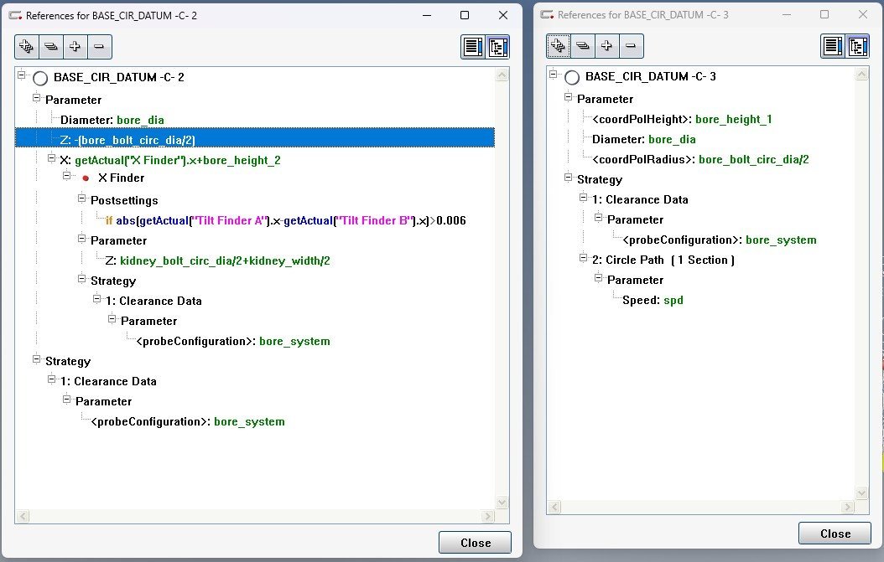Select the X: getActual("X Finder").x+bore_height_2 row
The height and width of the screenshot is (562, 884).
point(170,161)
